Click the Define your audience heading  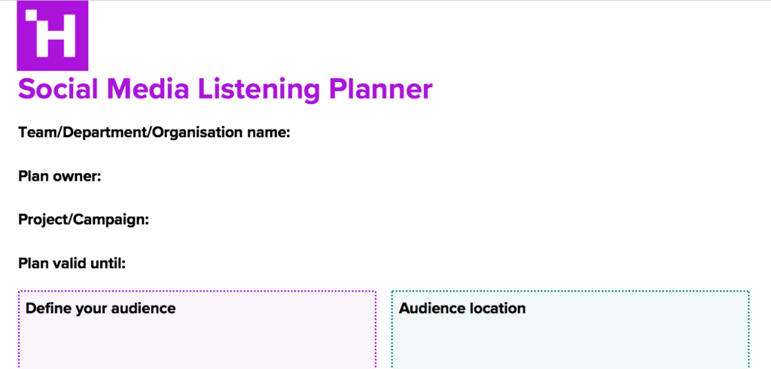[100, 308]
